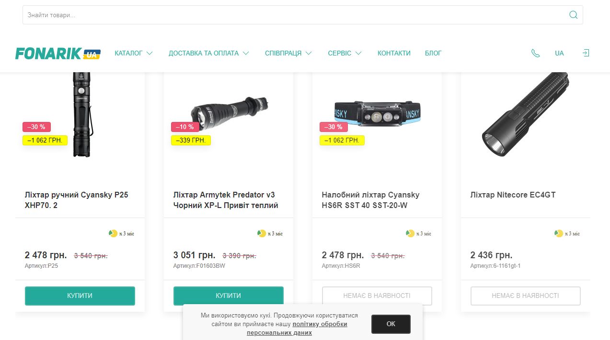The image size is (610, 340).
Task: Click installment icon on Armytek Predator card
Action: click(x=262, y=233)
